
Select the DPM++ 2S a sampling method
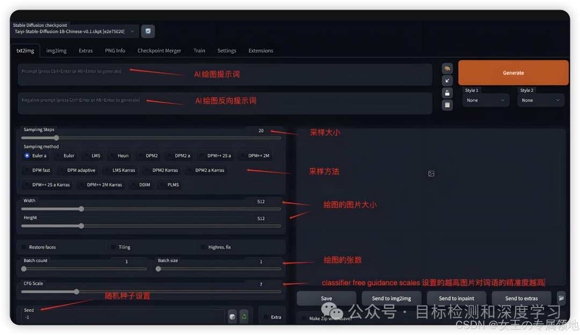click(x=215, y=156)
